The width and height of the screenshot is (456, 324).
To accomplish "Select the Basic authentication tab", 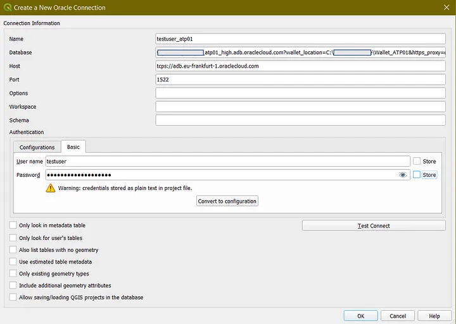I will coord(73,147).
